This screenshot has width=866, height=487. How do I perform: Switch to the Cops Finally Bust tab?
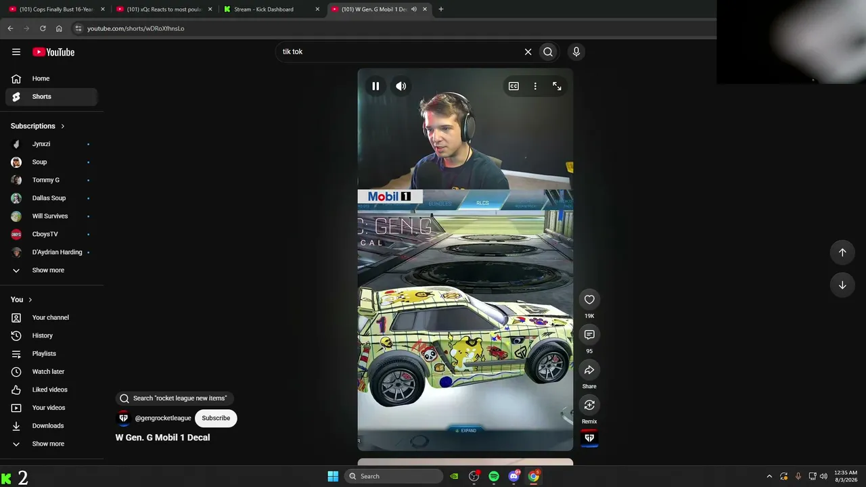click(x=55, y=9)
